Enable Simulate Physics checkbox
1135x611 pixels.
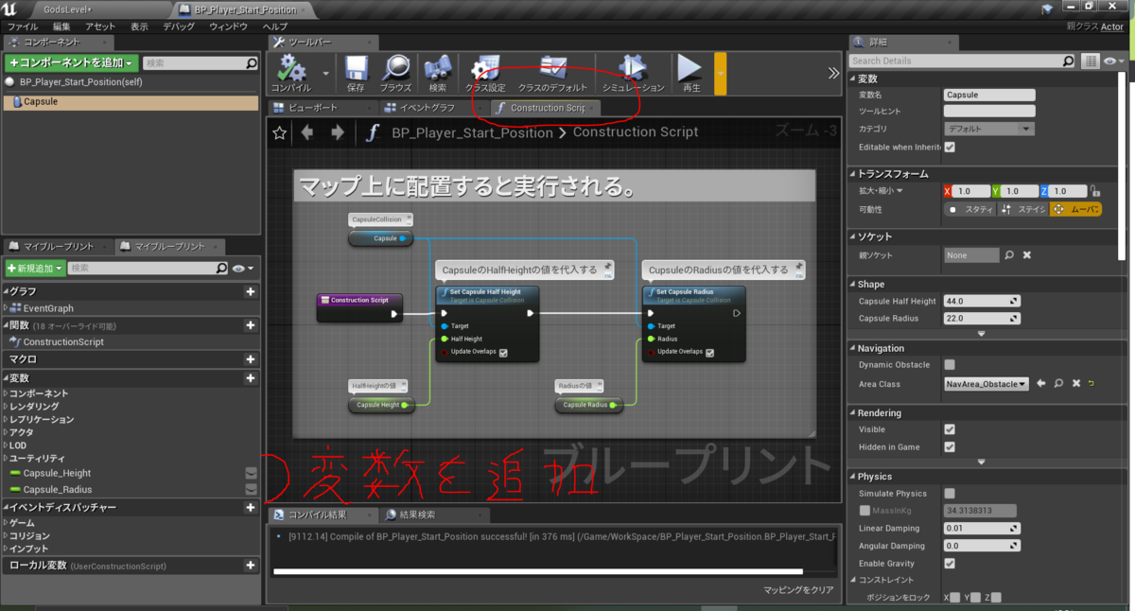[x=950, y=494]
